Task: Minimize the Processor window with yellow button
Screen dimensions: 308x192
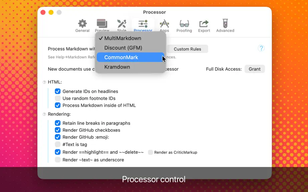Action: (51, 12)
